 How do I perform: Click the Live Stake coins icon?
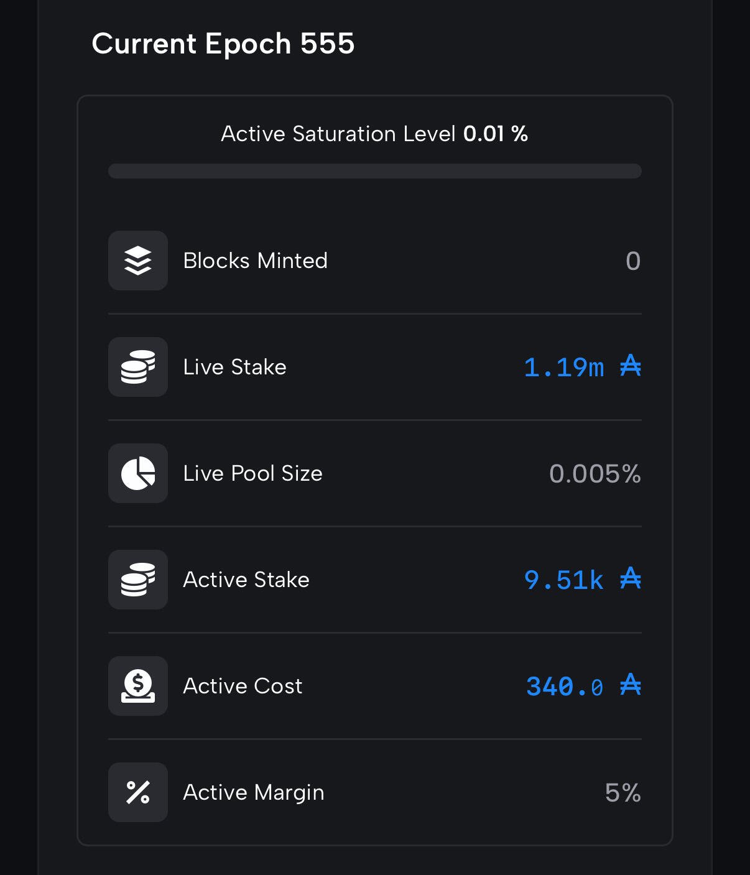click(x=138, y=367)
